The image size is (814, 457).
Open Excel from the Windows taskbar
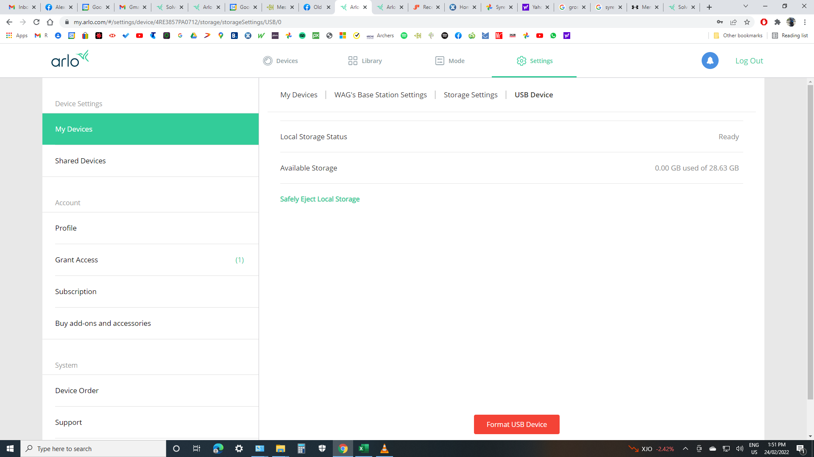pyautogui.click(x=363, y=449)
